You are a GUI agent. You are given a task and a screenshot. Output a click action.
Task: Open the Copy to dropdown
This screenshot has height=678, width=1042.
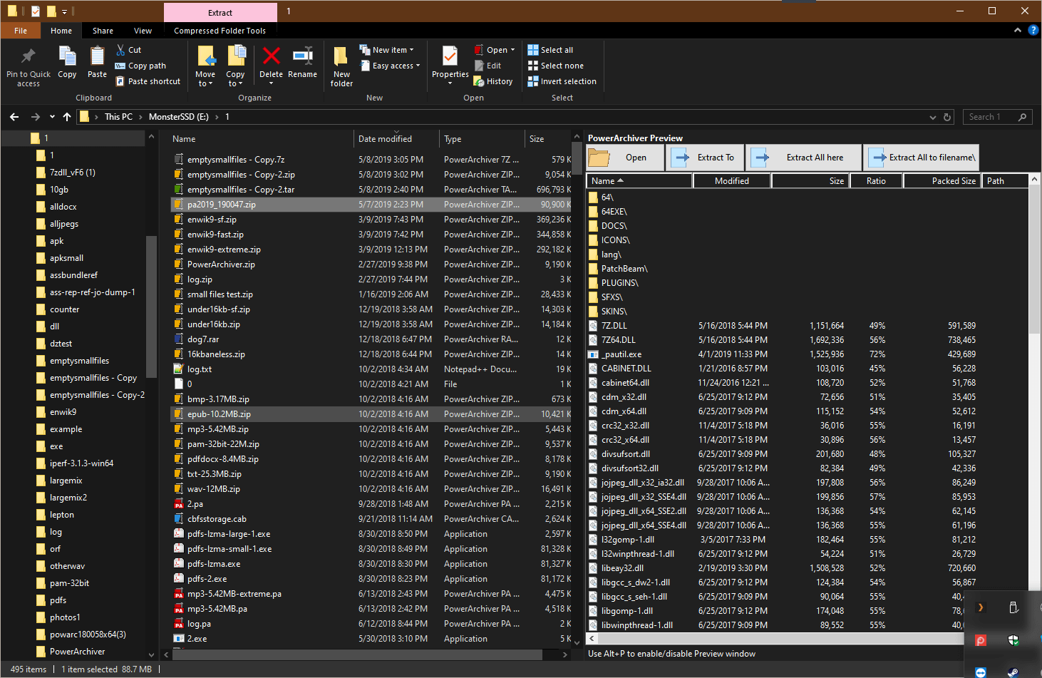pos(235,79)
